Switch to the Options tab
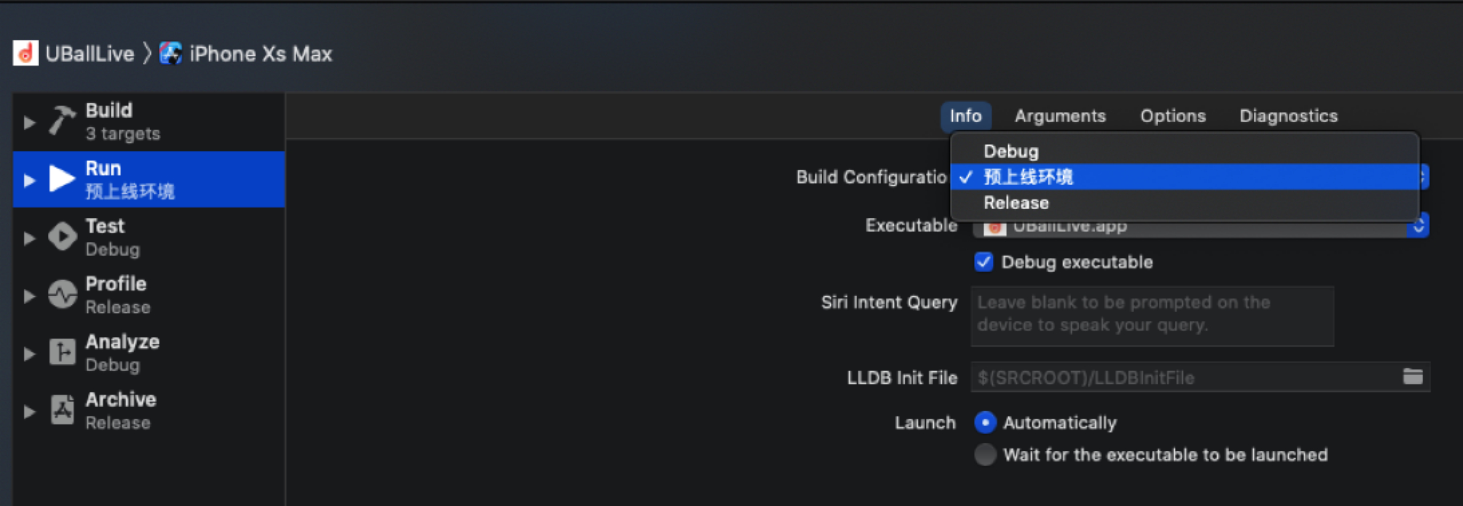This screenshot has width=1463, height=506. [x=1173, y=116]
